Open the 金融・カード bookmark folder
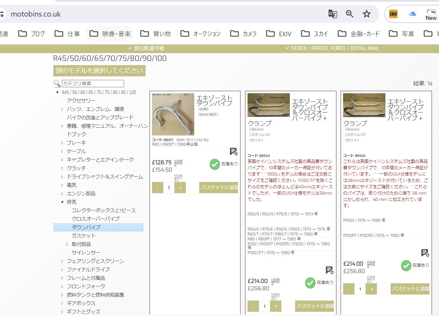This screenshot has height=316, width=439. pos(359,34)
